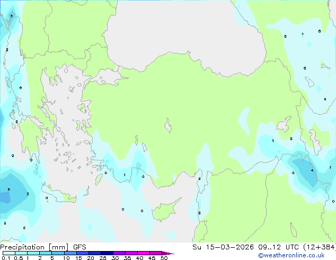
Task: Click the '25' legend scale label
Action: [x=103, y=258]
